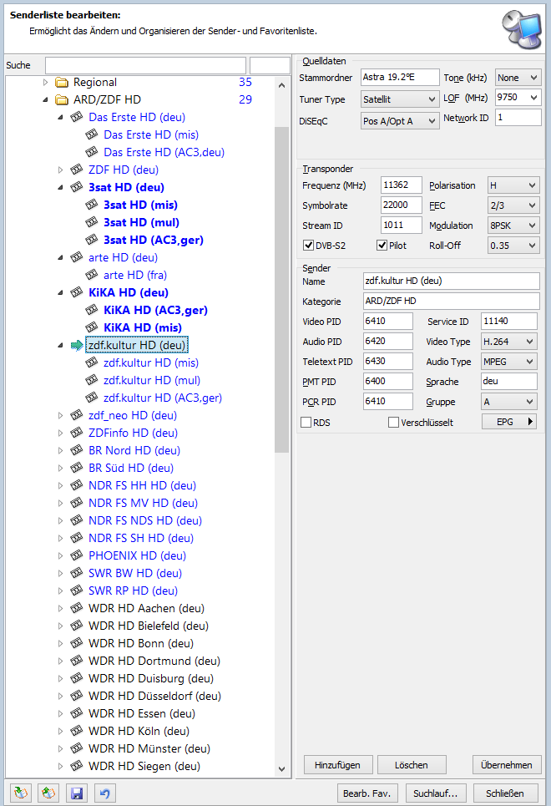Click the channel icon beside 3sat HD (deu)
This screenshot has height=806, width=551.
click(x=77, y=187)
